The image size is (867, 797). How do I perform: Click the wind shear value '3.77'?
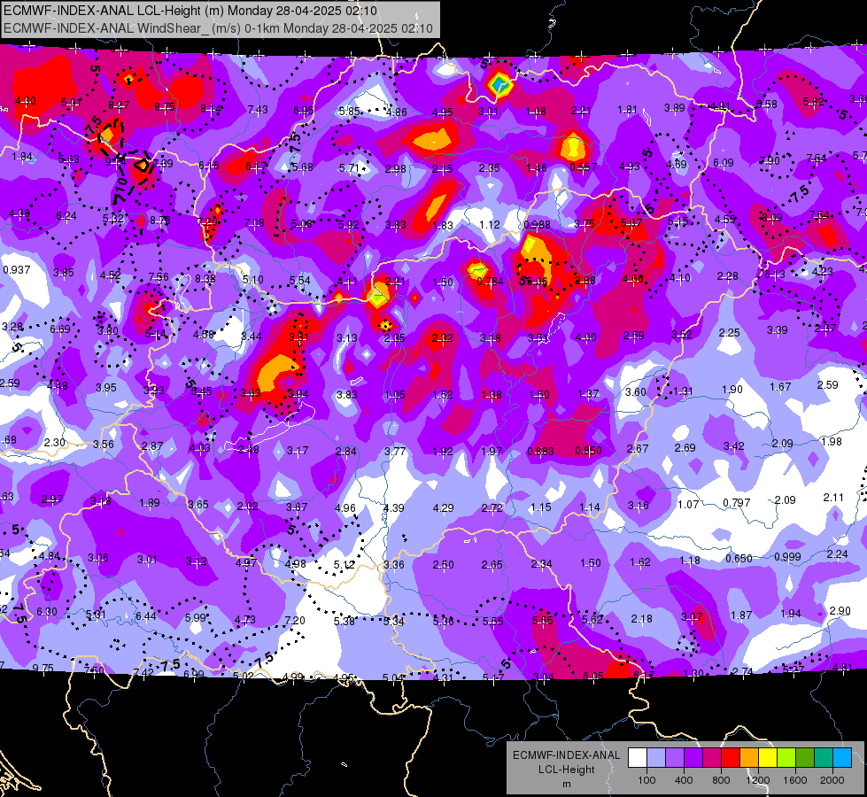(x=395, y=452)
